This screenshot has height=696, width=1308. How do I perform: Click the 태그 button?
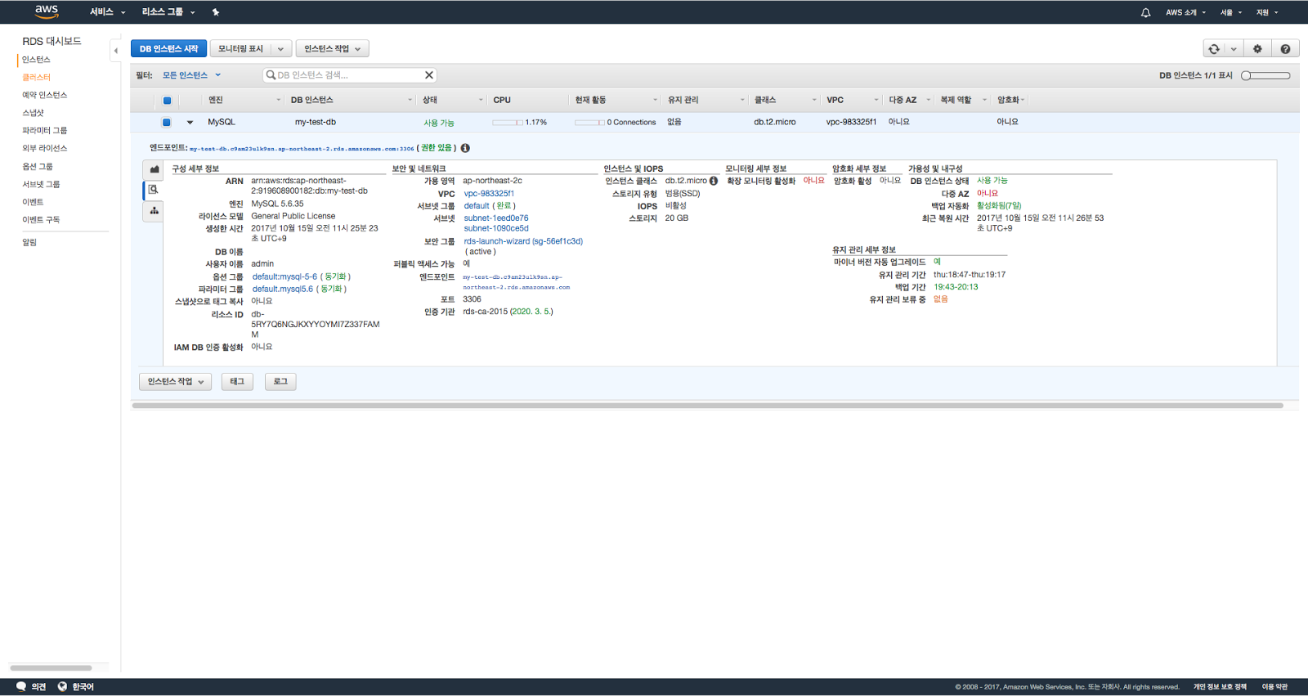coord(237,382)
